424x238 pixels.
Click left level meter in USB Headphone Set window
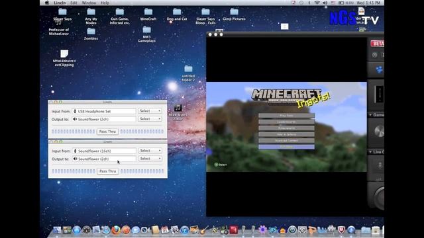(74, 132)
